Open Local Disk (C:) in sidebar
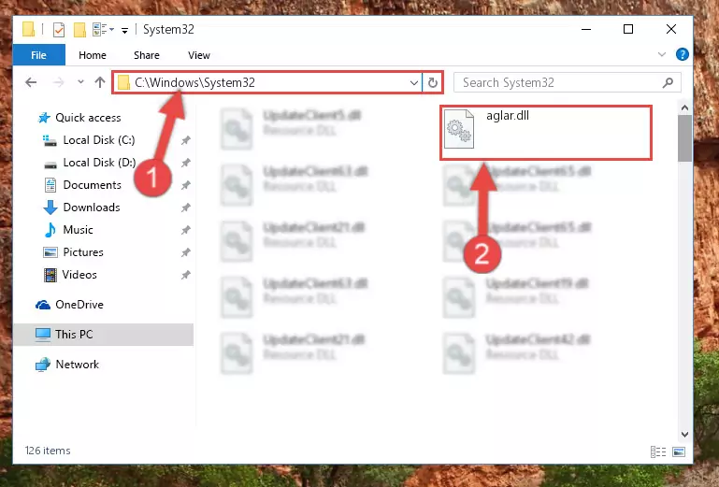This screenshot has height=487, width=719. click(x=99, y=140)
